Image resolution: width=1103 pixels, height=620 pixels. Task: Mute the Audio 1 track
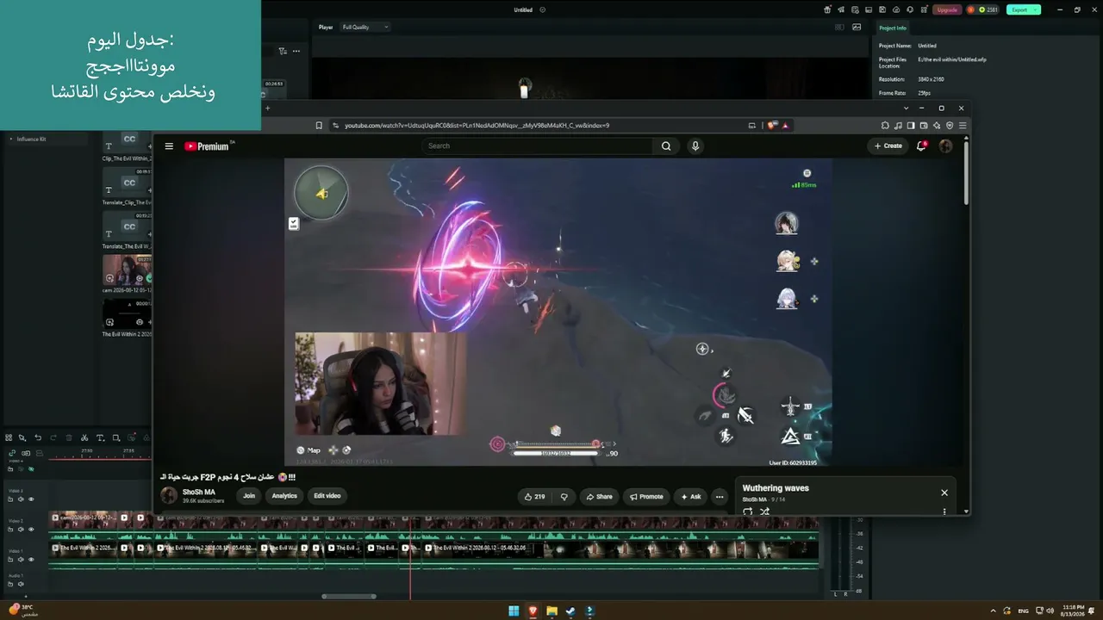[21, 585]
